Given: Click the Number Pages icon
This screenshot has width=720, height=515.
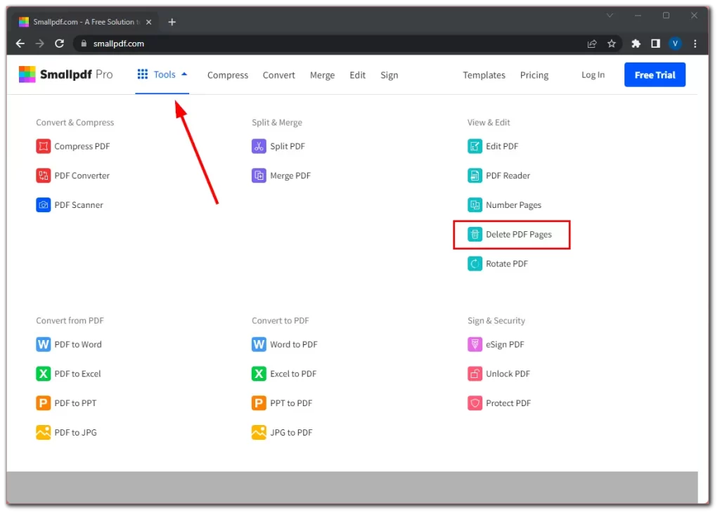Looking at the screenshot, I should point(475,204).
